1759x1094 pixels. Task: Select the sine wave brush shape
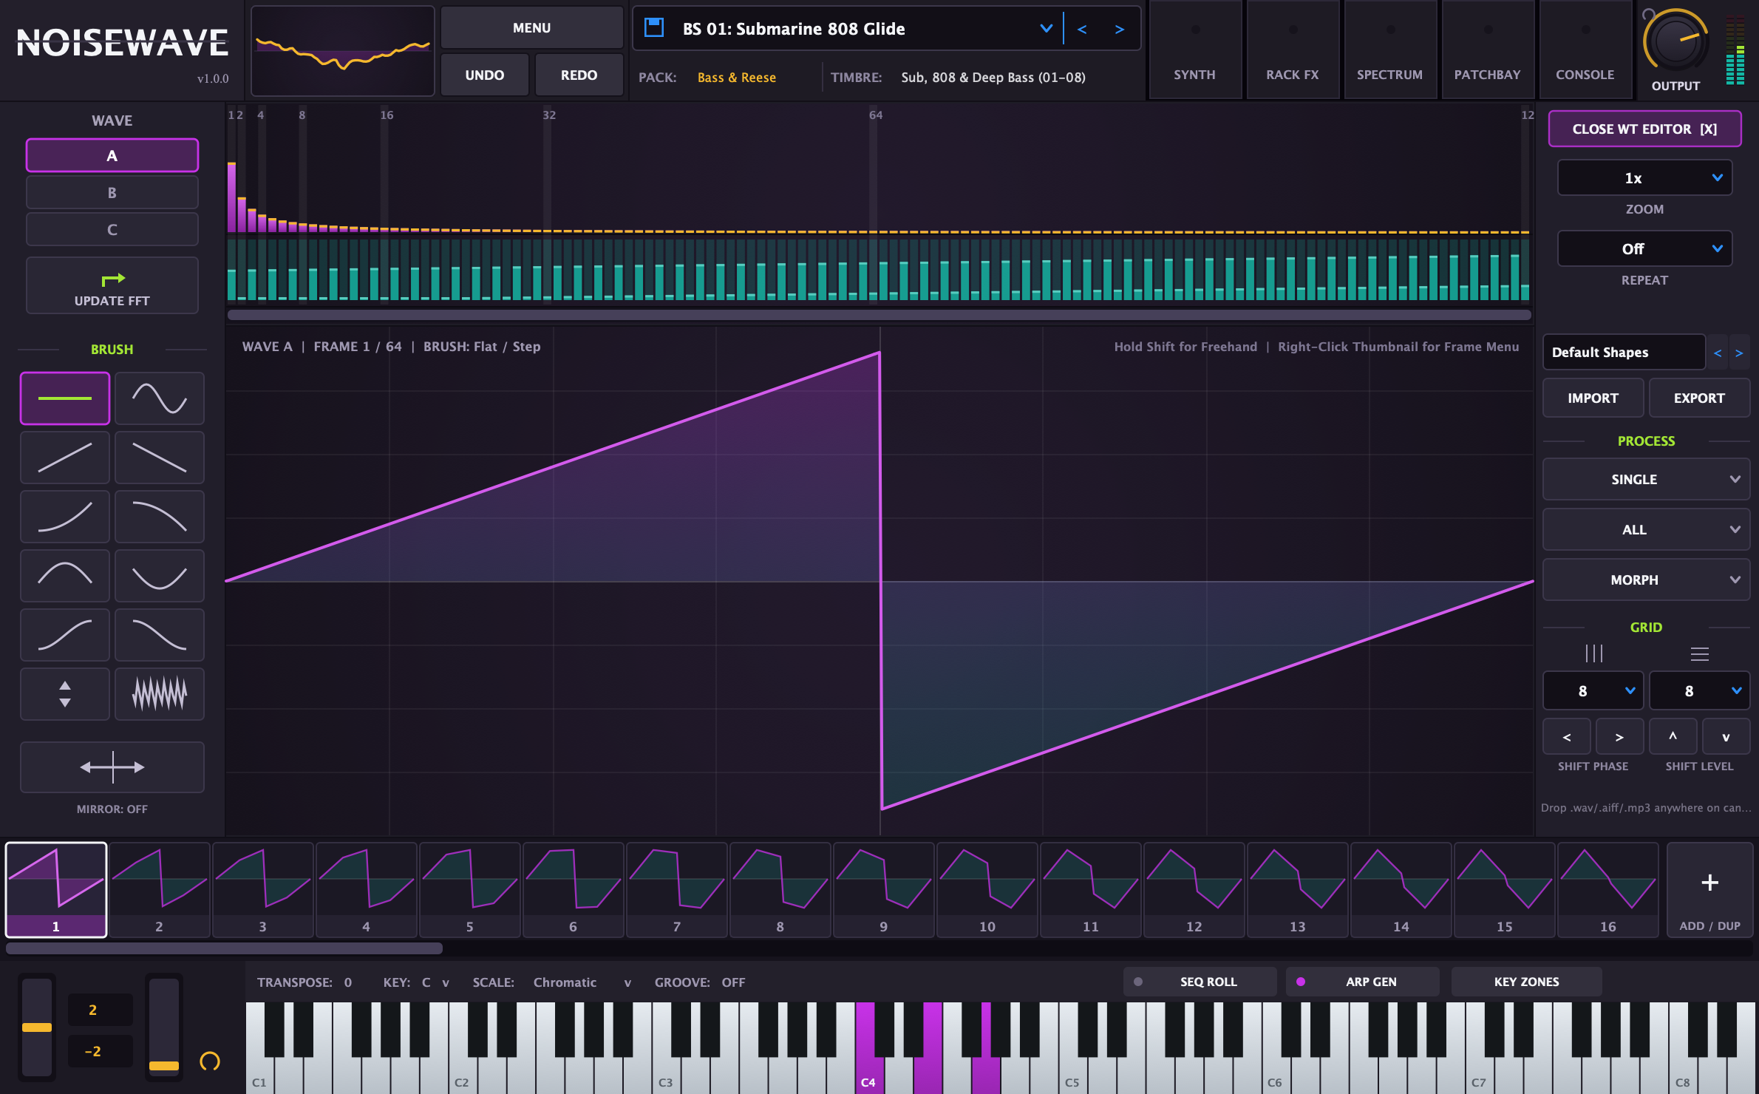(160, 398)
